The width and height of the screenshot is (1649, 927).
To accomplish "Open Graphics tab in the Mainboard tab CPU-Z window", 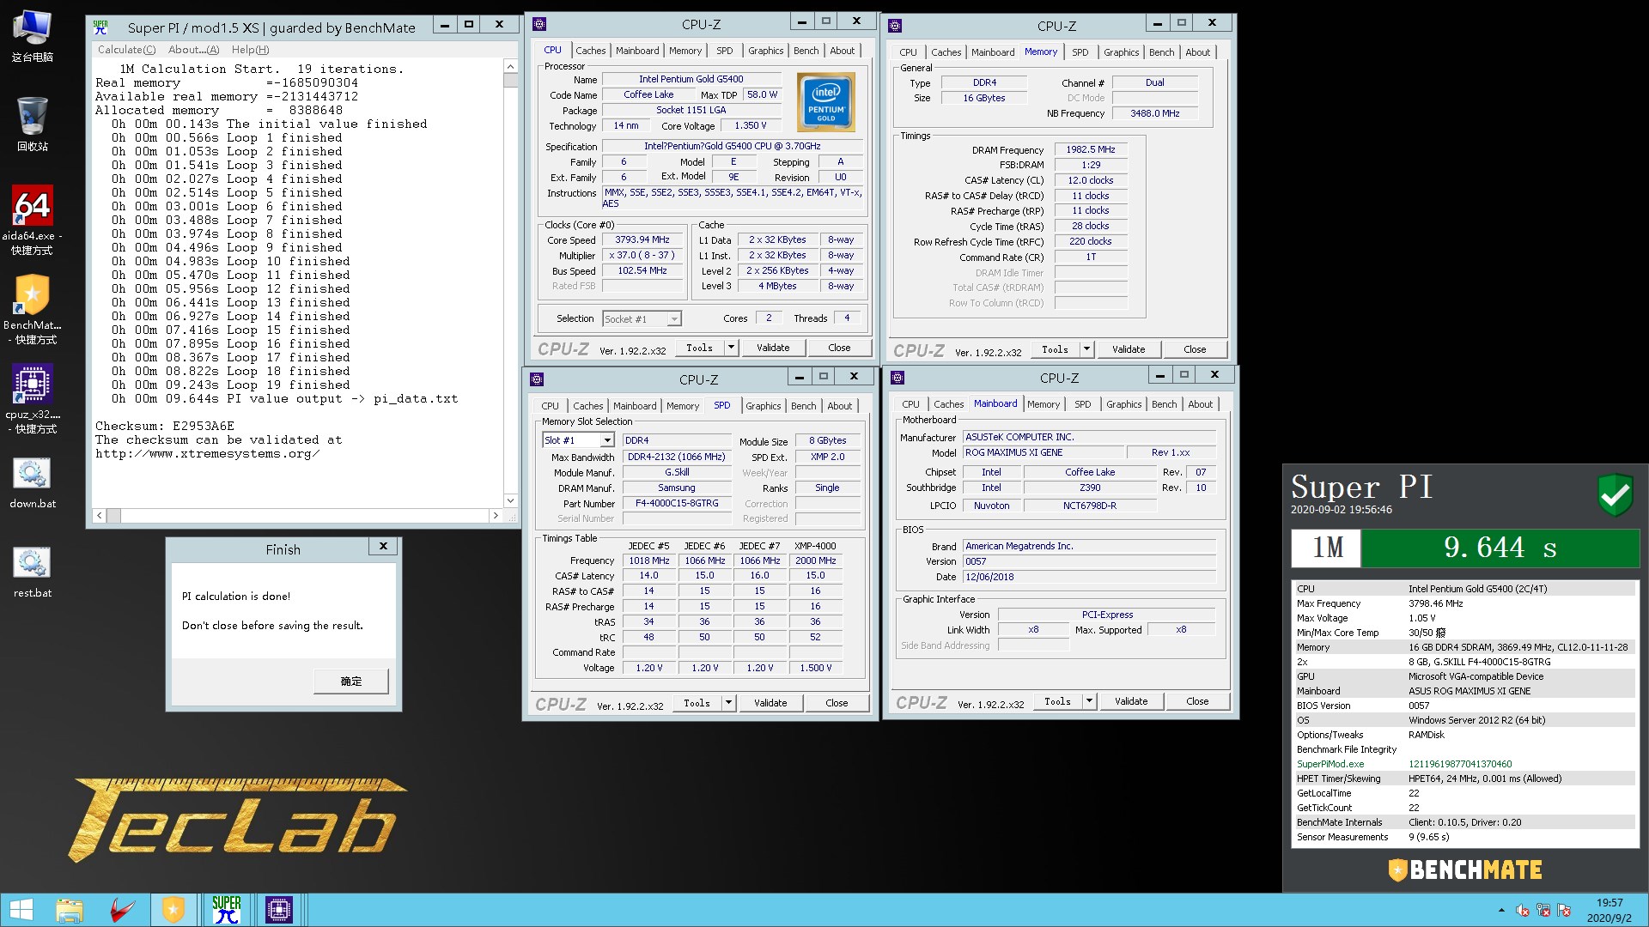I will [1123, 404].
